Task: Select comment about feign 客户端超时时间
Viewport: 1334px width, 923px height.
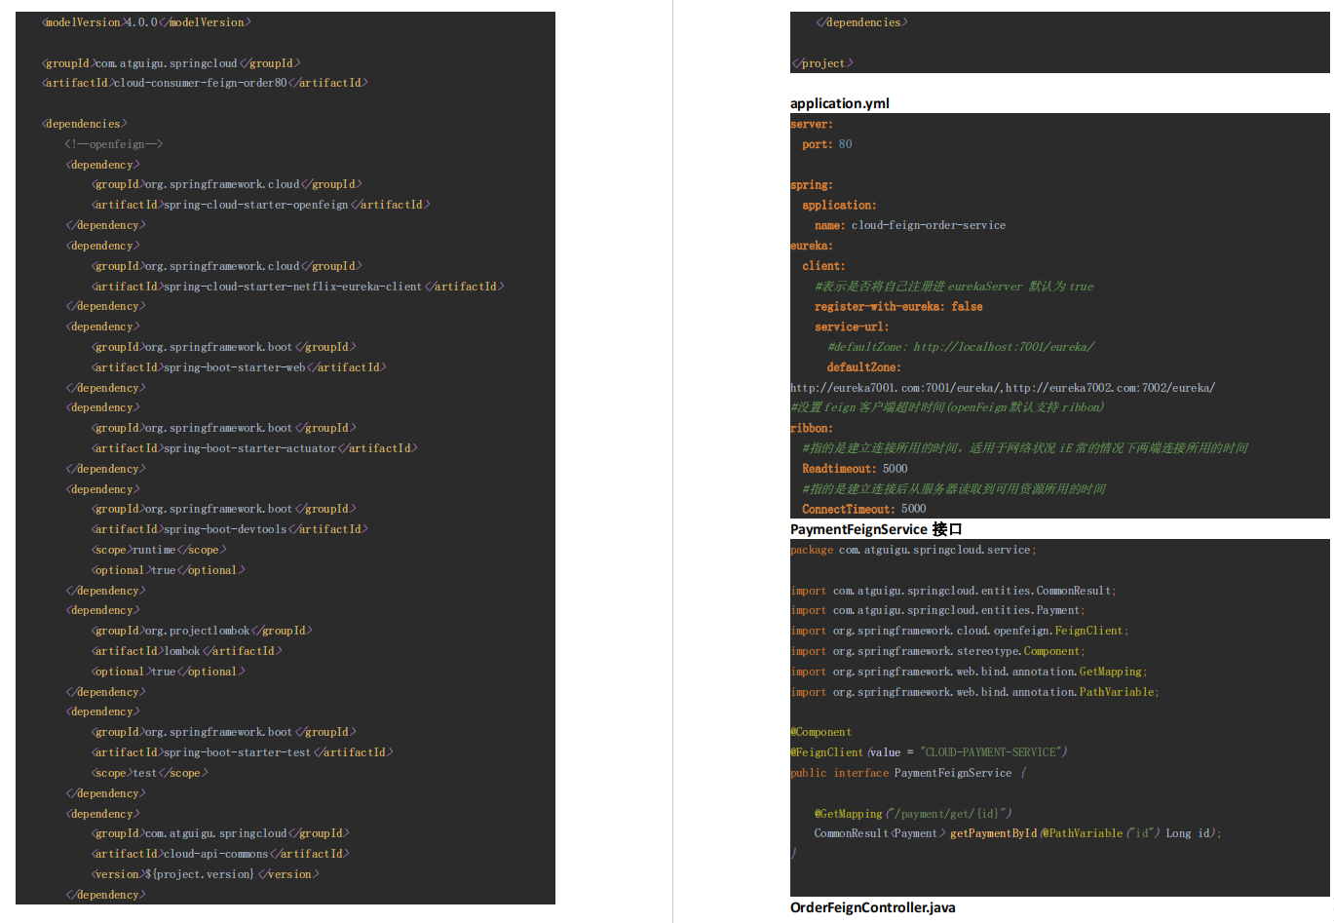Action: 947,407
